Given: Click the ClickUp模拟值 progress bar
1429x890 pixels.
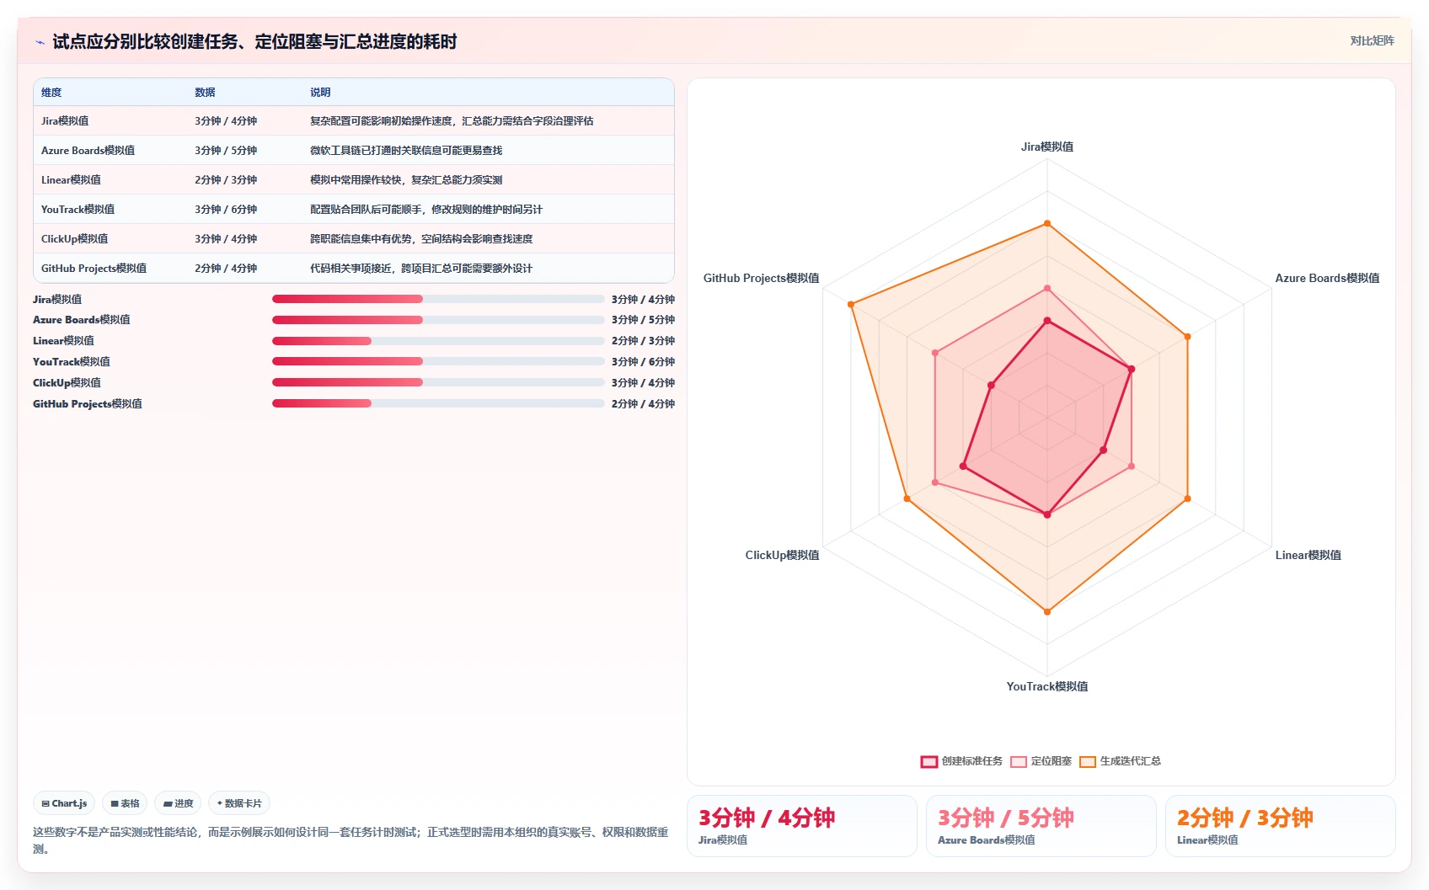Looking at the screenshot, I should [x=438, y=382].
